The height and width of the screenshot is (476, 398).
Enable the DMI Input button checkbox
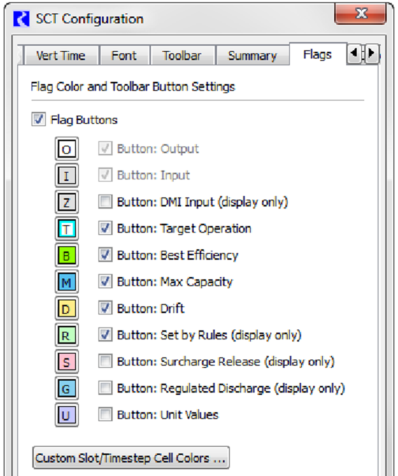coord(105,202)
